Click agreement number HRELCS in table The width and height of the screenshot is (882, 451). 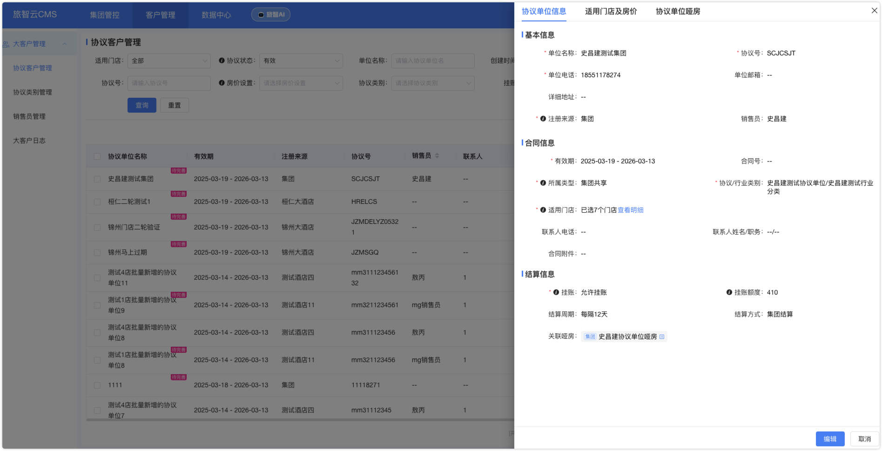click(364, 202)
